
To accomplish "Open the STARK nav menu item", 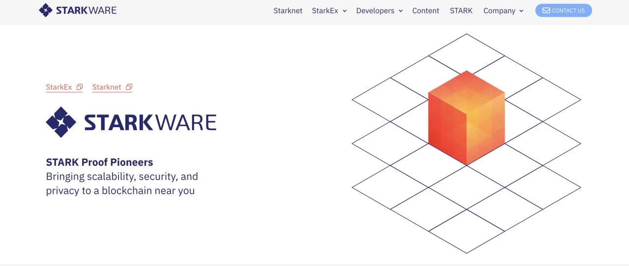I will [x=461, y=10].
